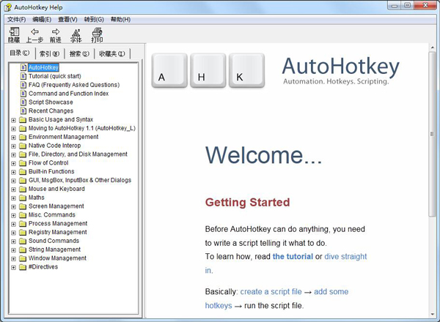Expand the Basic Usage and Syntax node
The image size is (440, 322).
(13, 120)
